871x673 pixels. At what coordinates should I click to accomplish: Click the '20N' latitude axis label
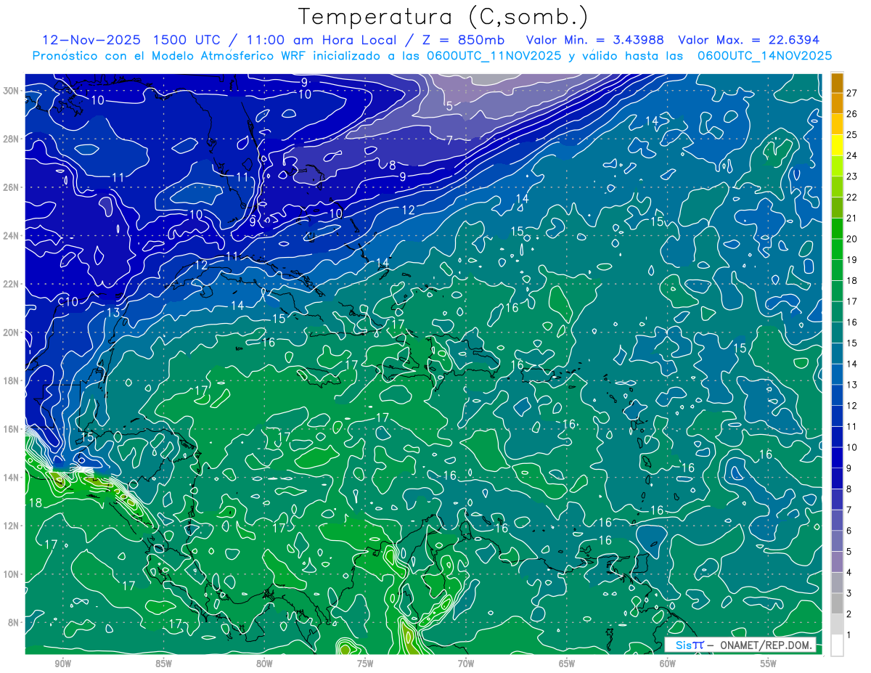pos(12,333)
